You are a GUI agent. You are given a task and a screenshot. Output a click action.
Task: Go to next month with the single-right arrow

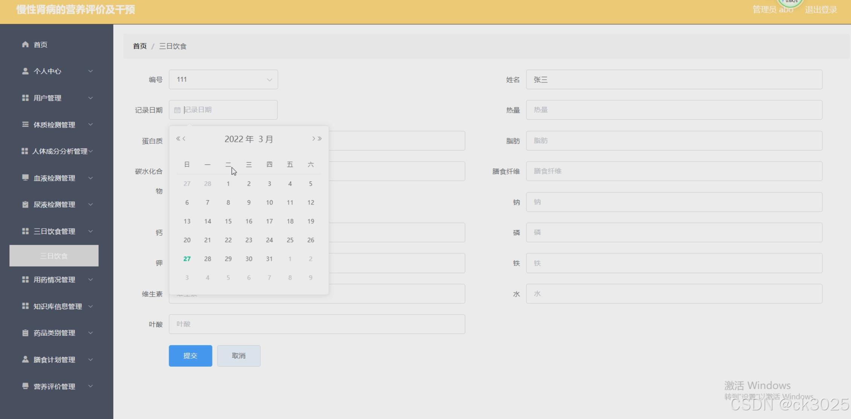(313, 139)
